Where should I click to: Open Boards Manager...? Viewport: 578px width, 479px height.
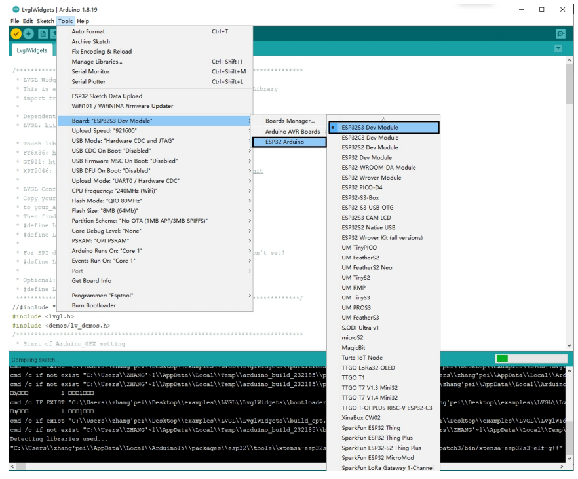point(290,121)
